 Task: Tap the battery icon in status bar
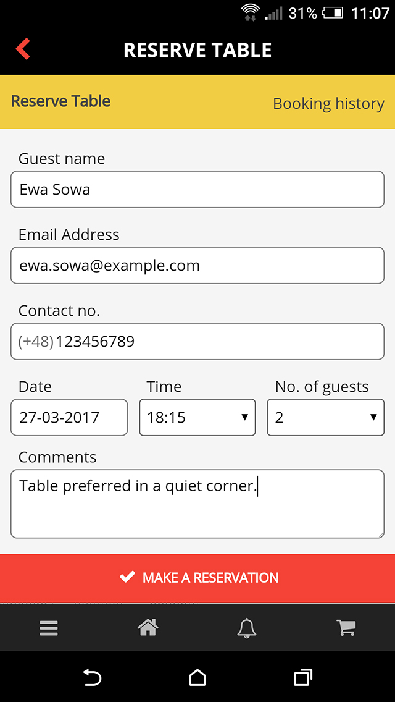tap(333, 13)
